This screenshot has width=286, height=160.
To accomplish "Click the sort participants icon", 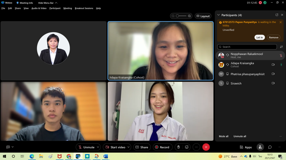I will tap(281, 47).
